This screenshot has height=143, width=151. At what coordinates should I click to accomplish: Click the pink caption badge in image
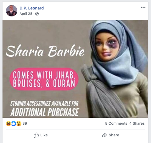pyautogui.click(x=44, y=79)
